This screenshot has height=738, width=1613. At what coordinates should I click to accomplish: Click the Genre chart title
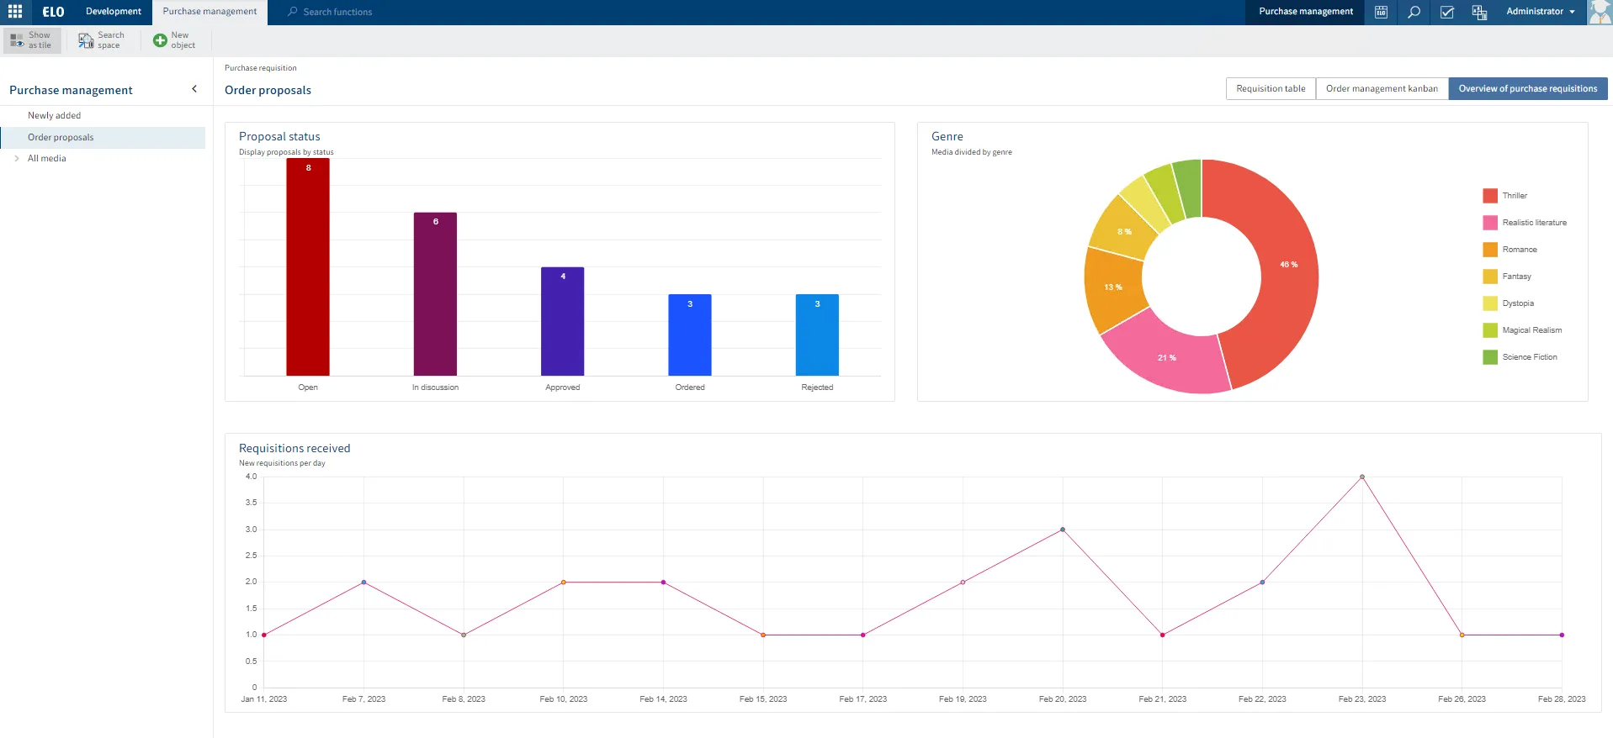click(x=947, y=136)
